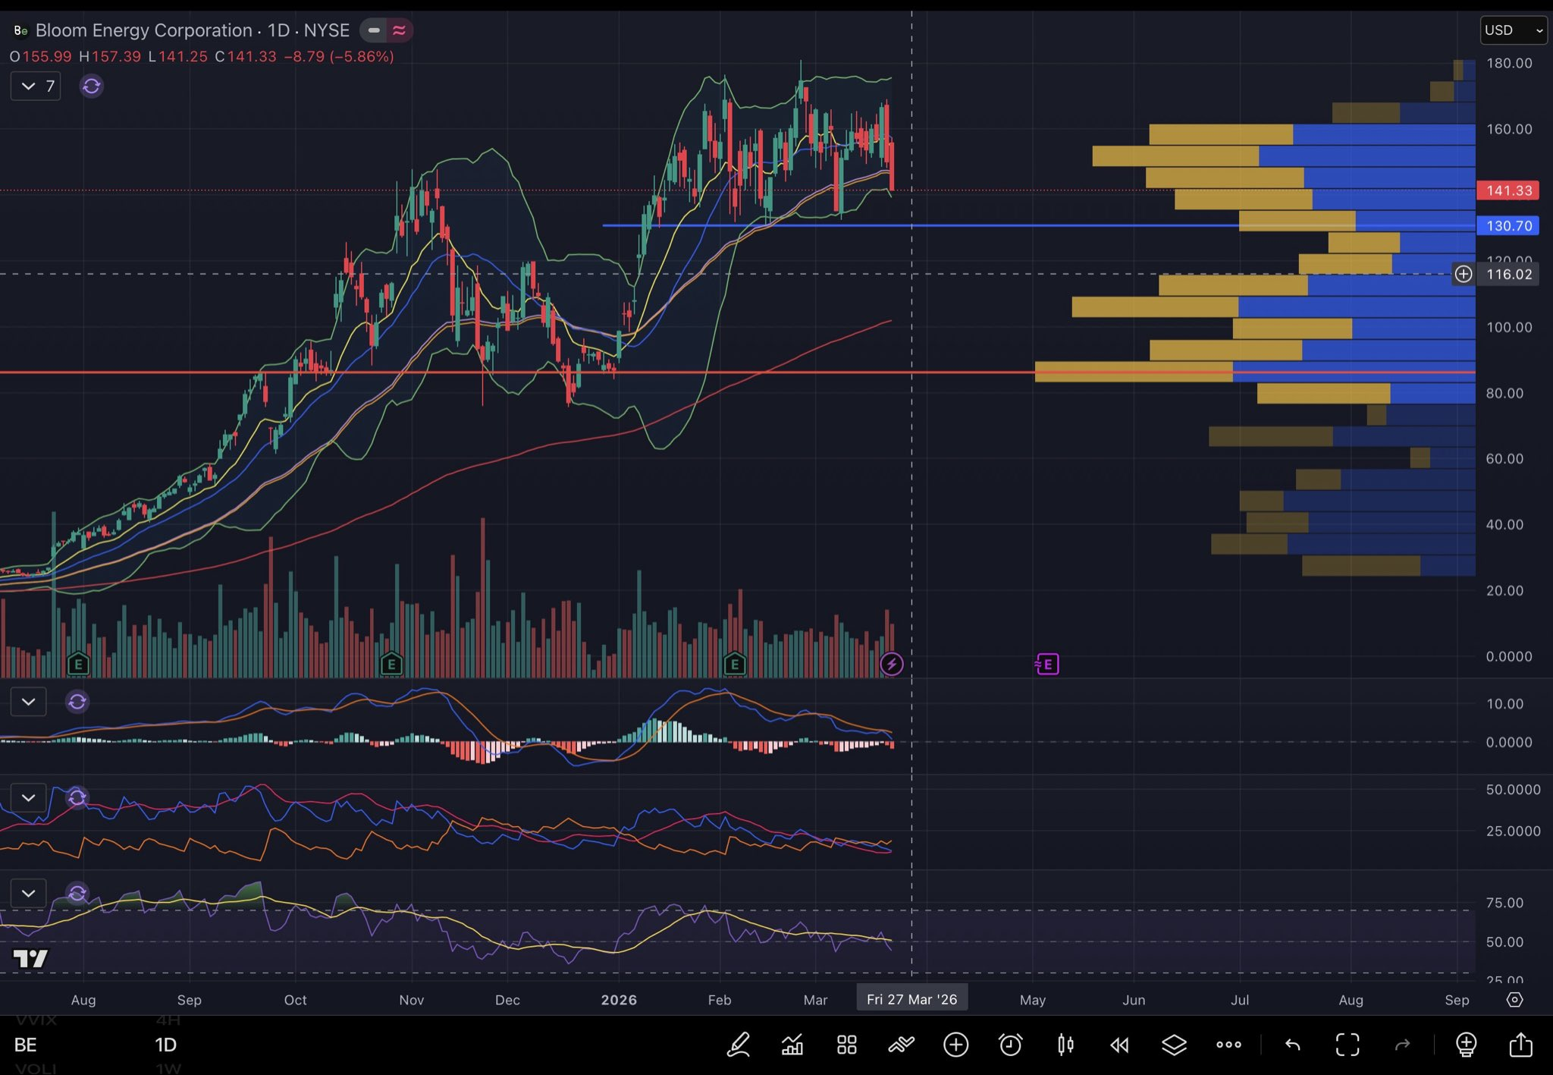Screen dimensions: 1553x1075
Task: Change the 1D timeframe in bottom bar
Action: click(x=165, y=1045)
